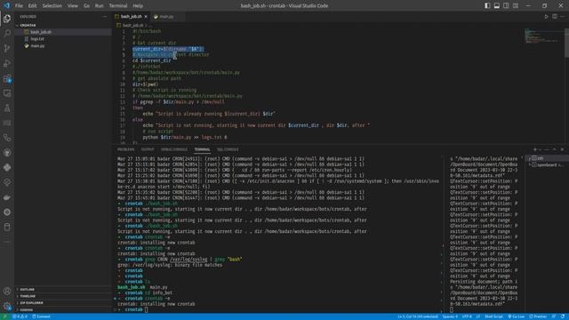Toggle Primary Side Bar layout button

[x=487, y=6]
